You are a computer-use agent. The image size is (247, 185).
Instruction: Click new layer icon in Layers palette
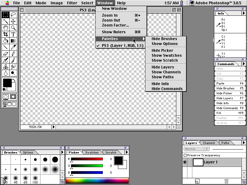(x=197, y=181)
